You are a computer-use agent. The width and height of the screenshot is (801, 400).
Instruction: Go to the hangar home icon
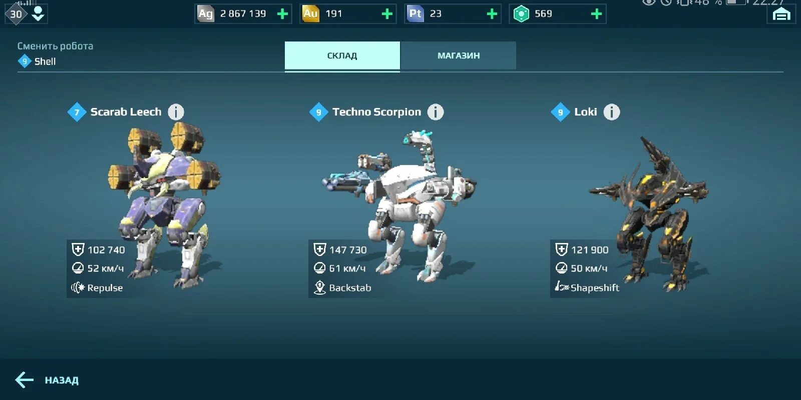[781, 14]
